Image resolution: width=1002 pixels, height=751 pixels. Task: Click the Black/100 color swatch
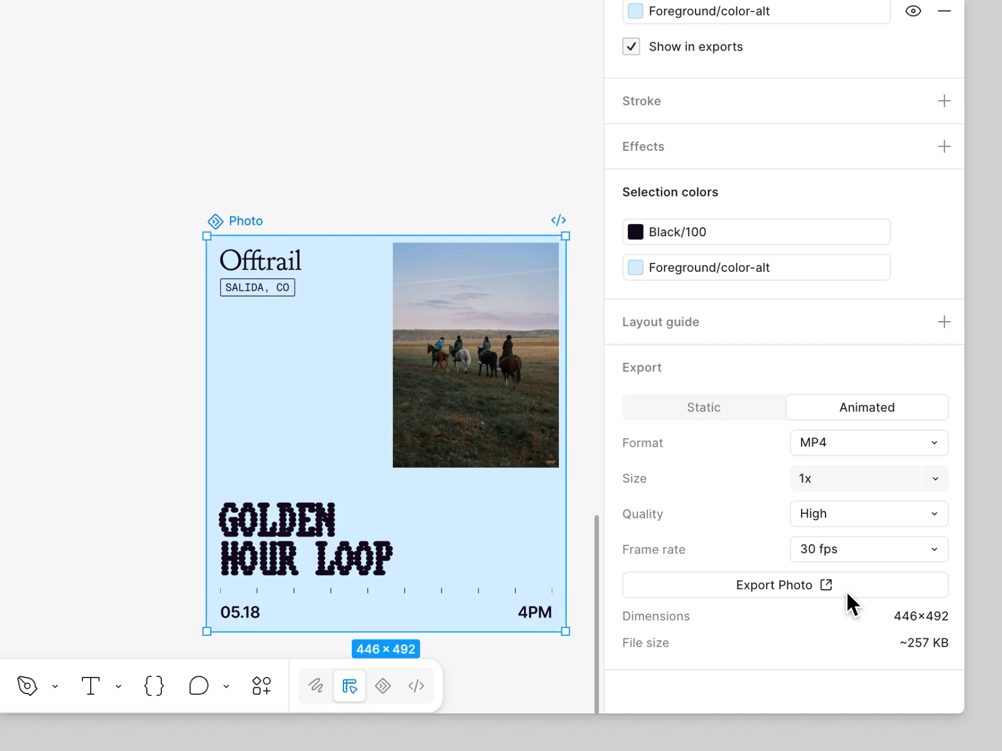click(x=635, y=232)
